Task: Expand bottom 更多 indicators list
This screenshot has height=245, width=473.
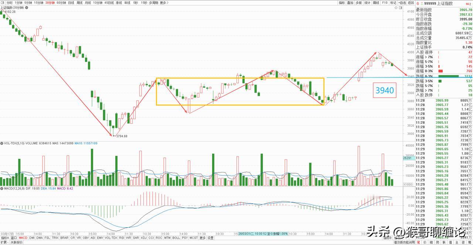Action: [x=203, y=238]
